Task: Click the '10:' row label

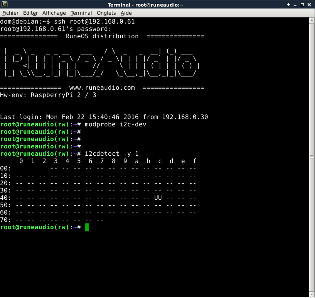Action: pyautogui.click(x=5, y=176)
